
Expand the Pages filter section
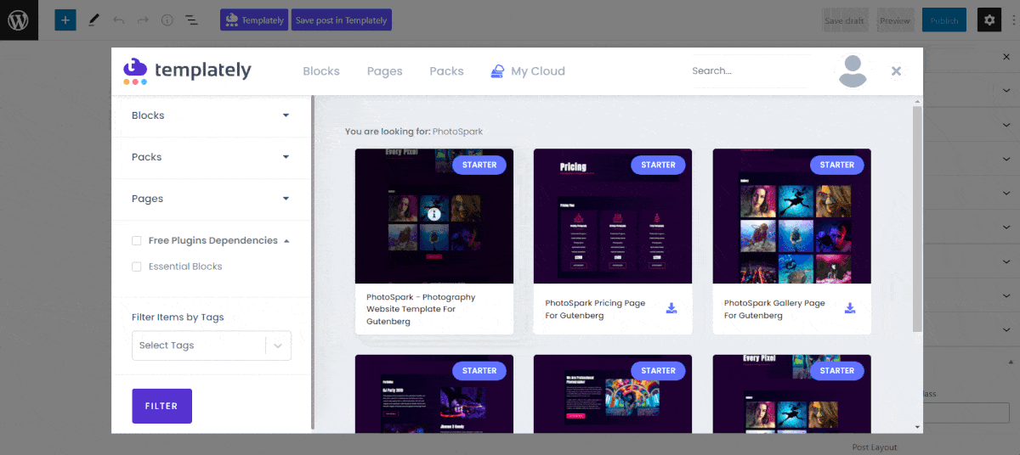click(x=211, y=199)
